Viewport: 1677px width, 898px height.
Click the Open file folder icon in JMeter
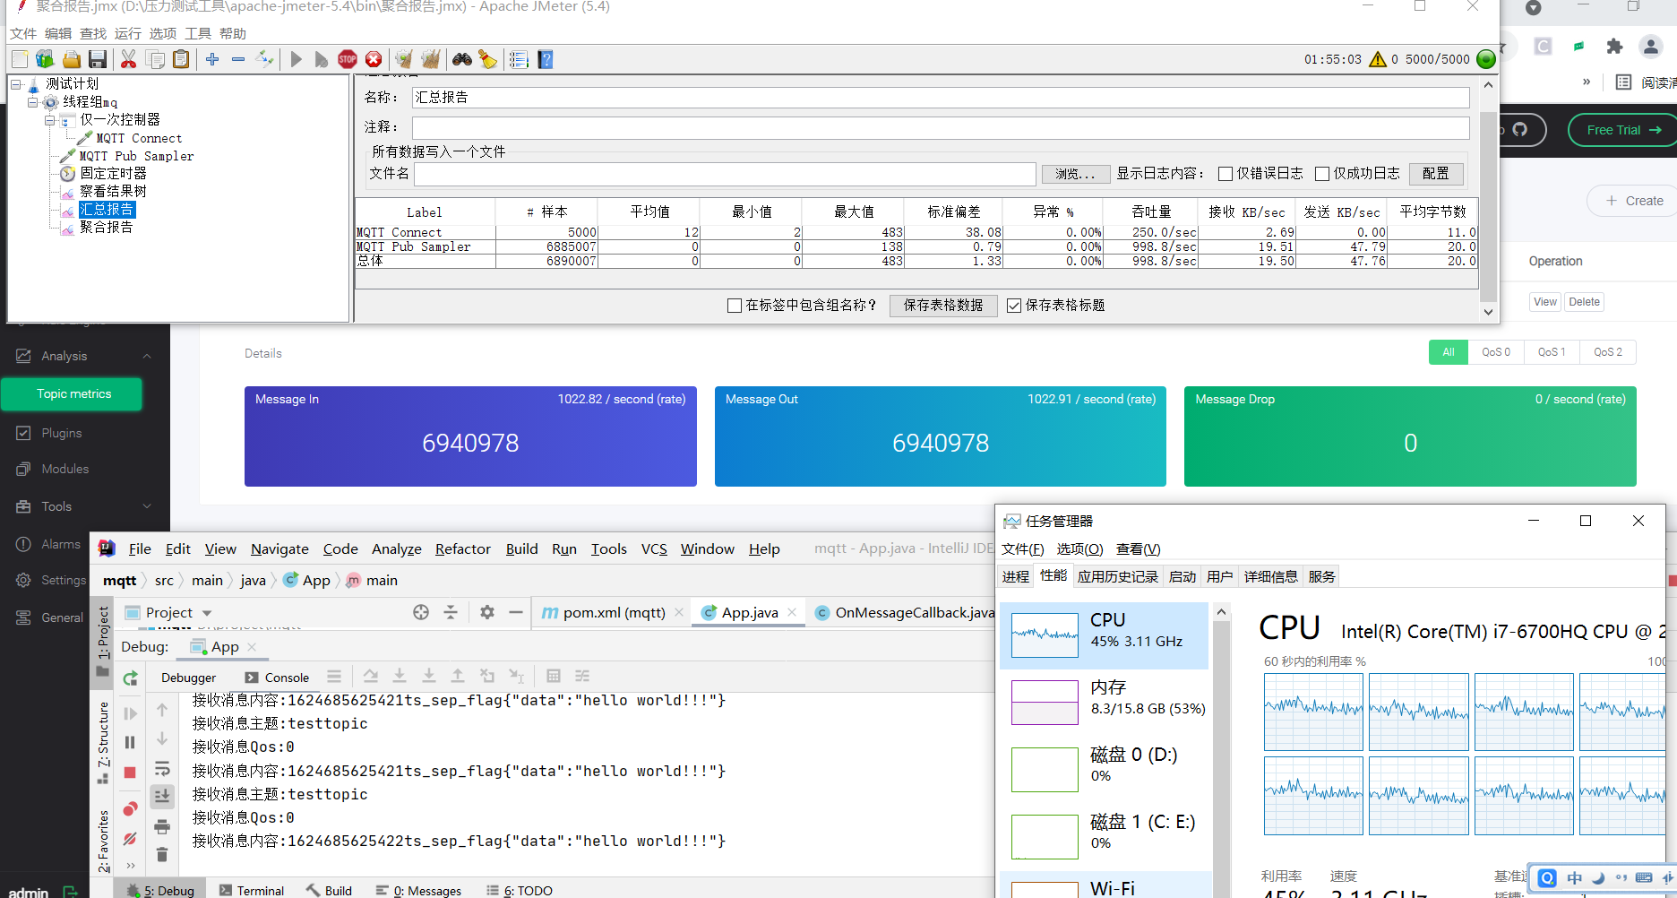72,59
